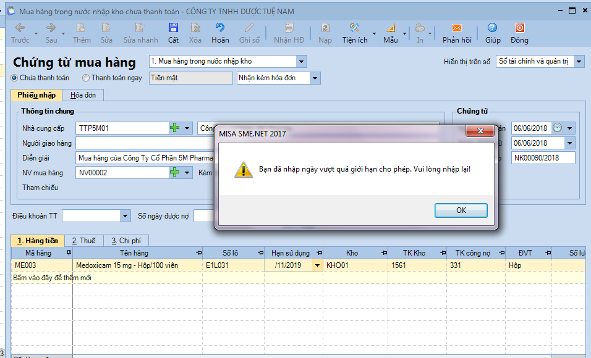The height and width of the screenshot is (358, 591).
Task: Switch to Phiếu nhập tab
Action: point(36,95)
